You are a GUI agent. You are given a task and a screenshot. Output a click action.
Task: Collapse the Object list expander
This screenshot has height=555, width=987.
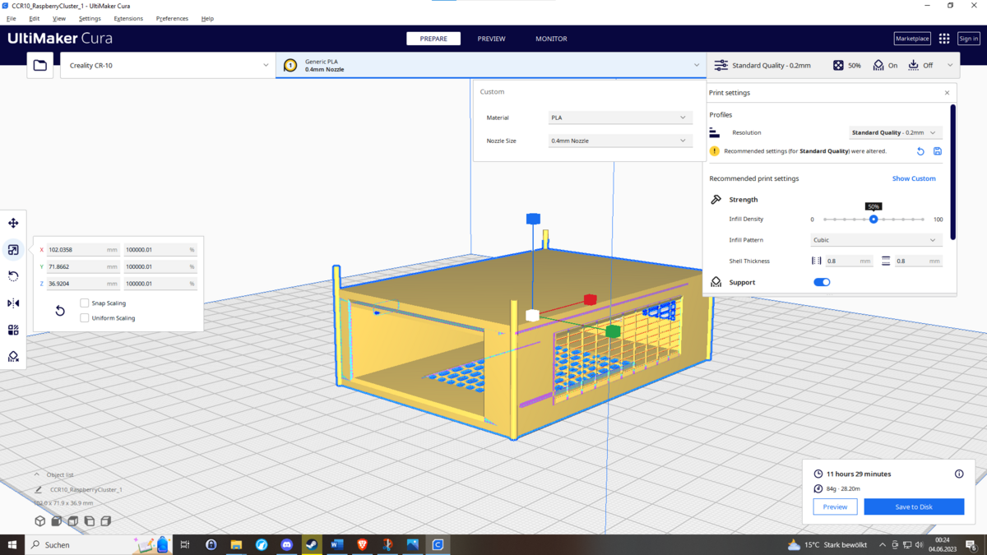click(37, 474)
